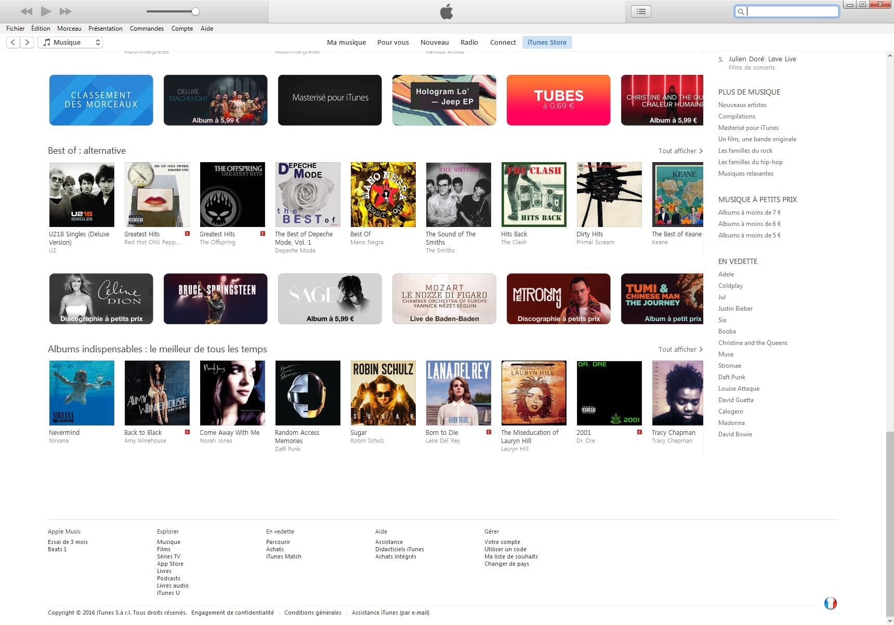Adjust the volume slider knob
Viewport: 894px width, 625px height.
(x=195, y=11)
